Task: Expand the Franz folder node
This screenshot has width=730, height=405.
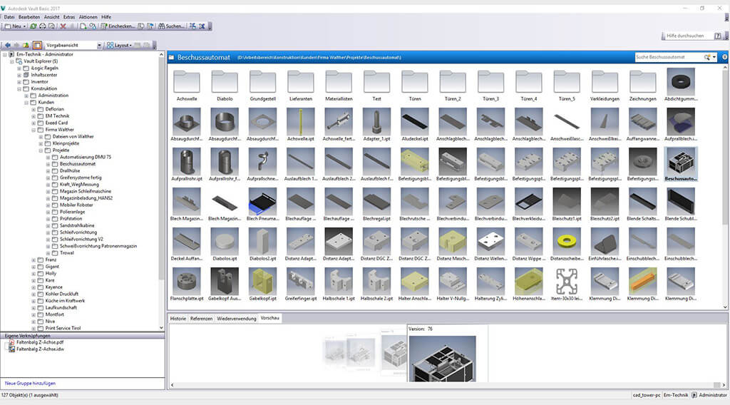Action: coord(34,260)
